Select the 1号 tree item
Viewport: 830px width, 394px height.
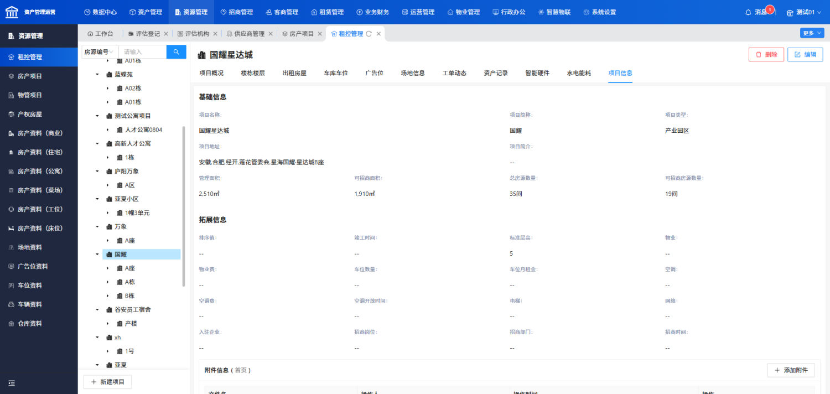[x=129, y=351]
